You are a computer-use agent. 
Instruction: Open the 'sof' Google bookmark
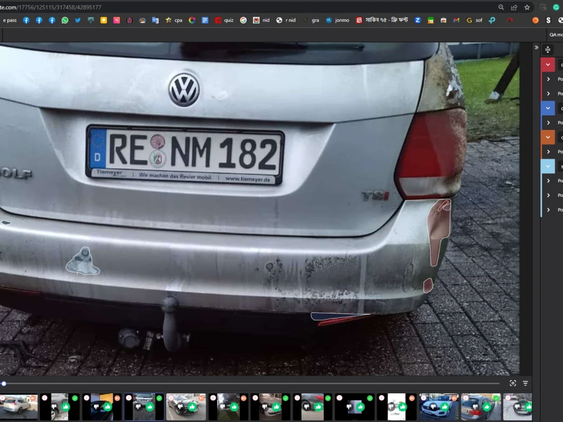coord(474,20)
